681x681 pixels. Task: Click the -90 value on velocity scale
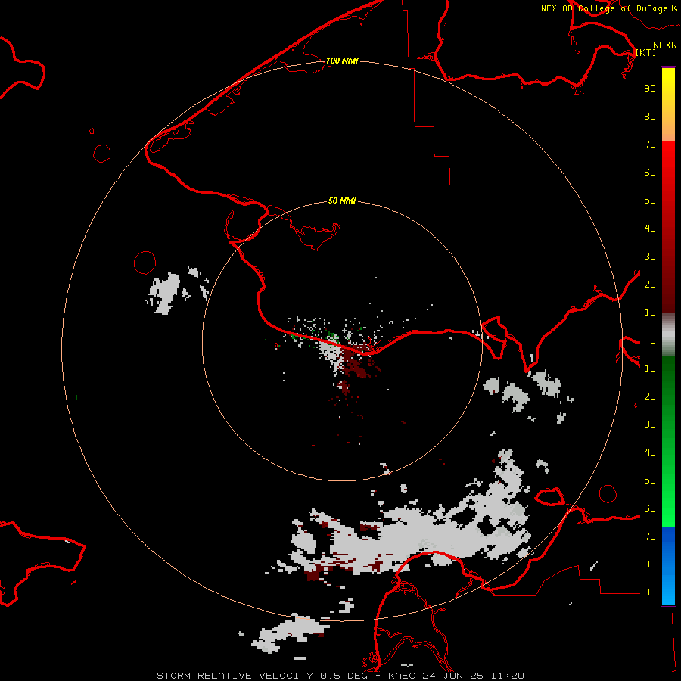pos(647,592)
